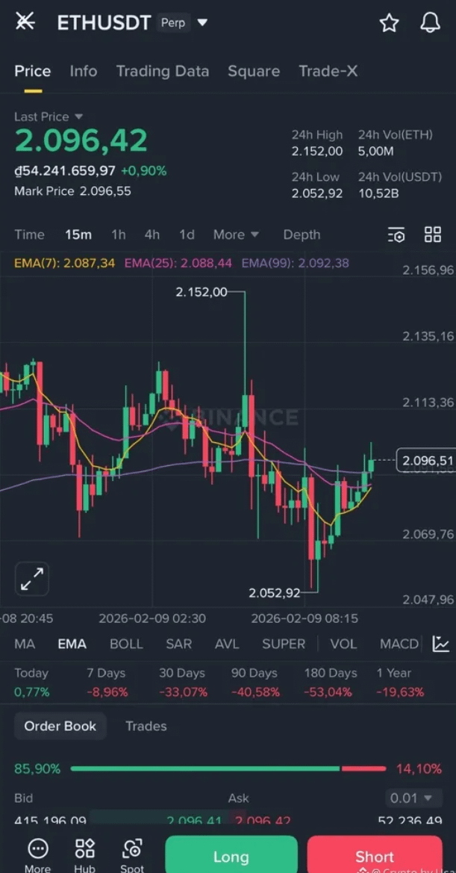Open the Spot icon in bottom bar
The height and width of the screenshot is (873, 456).
point(132,854)
